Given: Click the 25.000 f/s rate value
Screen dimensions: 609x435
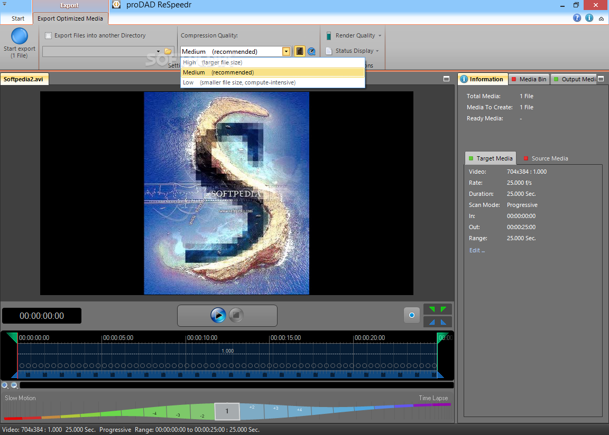Looking at the screenshot, I should click(519, 183).
